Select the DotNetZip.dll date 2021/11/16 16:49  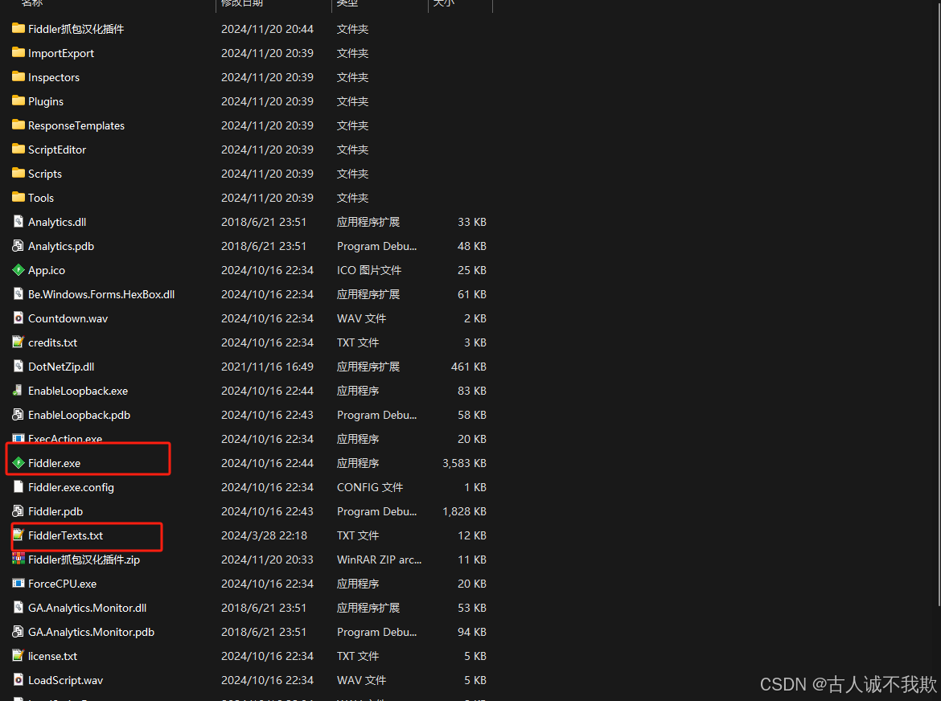pyautogui.click(x=267, y=367)
